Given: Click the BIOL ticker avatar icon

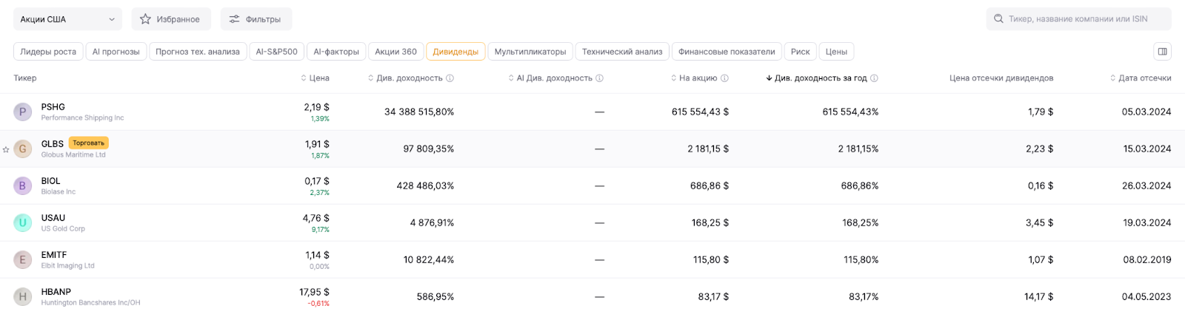Looking at the screenshot, I should (22, 186).
